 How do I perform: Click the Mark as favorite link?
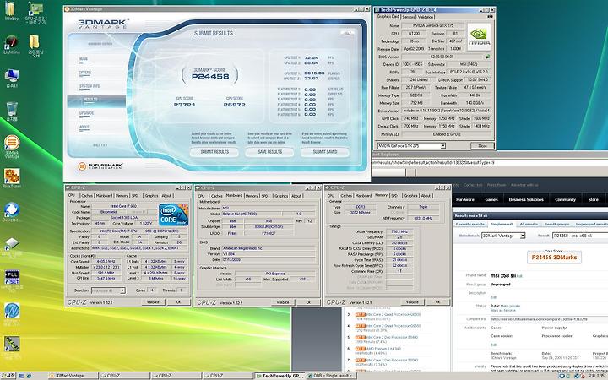coord(502,311)
